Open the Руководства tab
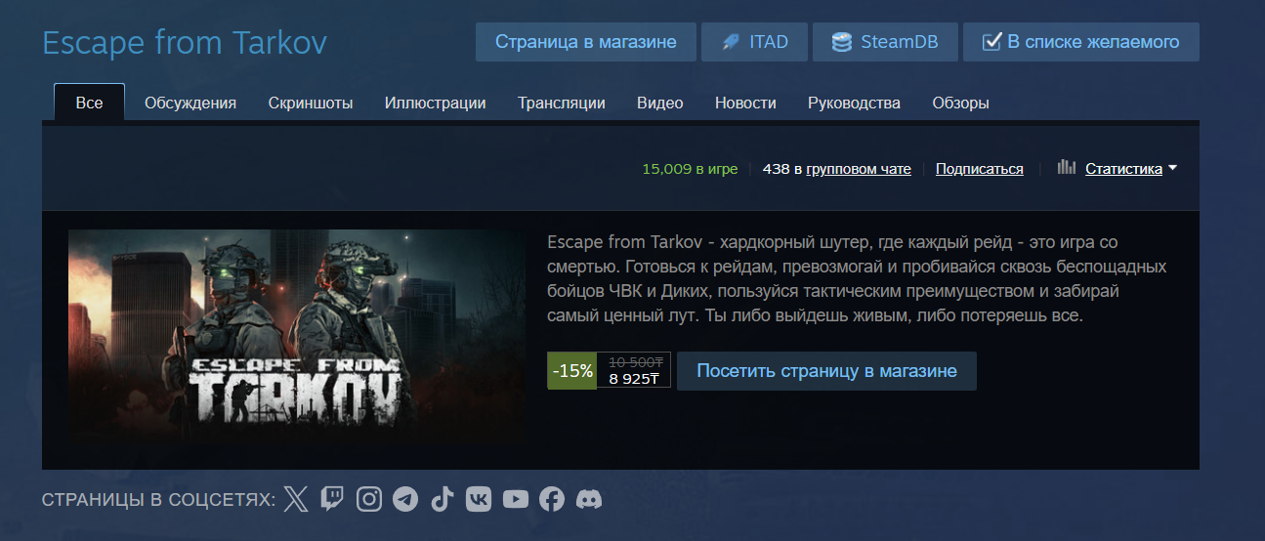This screenshot has height=541, width=1265. click(855, 103)
